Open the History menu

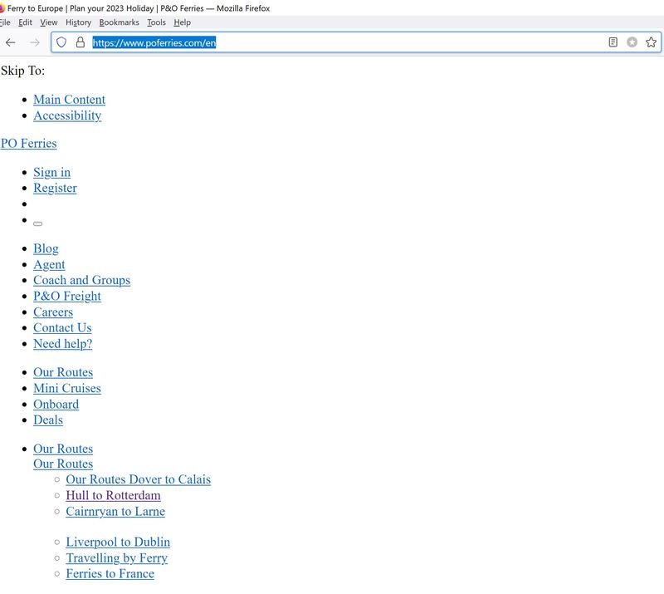pyautogui.click(x=78, y=22)
